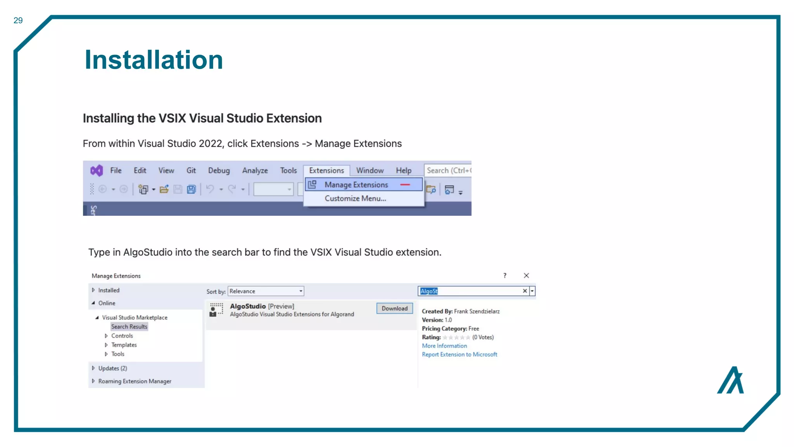Expand the Updates (2) node

(x=93, y=368)
